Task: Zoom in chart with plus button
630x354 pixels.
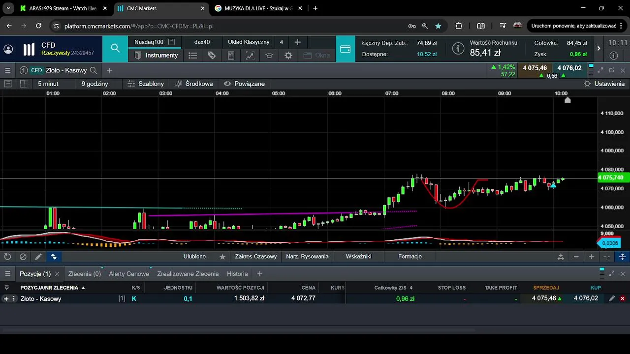Action: 592,257
